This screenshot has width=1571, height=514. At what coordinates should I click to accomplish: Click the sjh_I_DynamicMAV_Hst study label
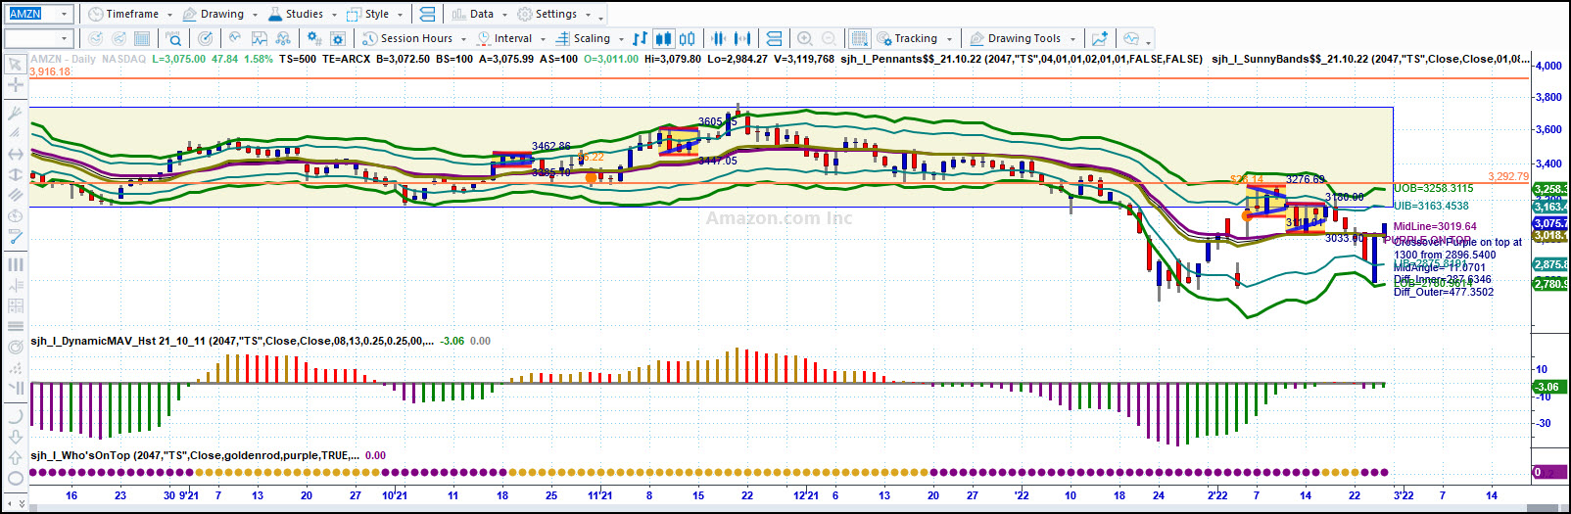point(232,341)
